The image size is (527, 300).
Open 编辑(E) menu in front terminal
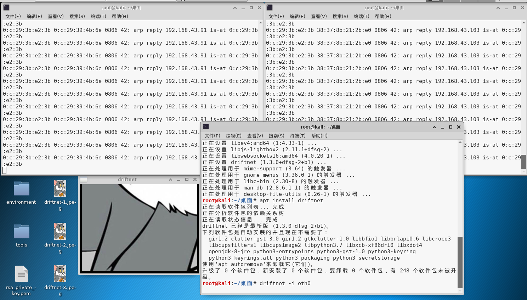pyautogui.click(x=234, y=136)
